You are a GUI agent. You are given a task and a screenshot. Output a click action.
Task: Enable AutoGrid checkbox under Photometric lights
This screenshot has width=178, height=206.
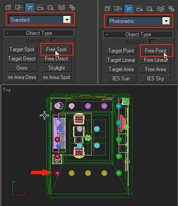pyautogui.click(x=152, y=42)
